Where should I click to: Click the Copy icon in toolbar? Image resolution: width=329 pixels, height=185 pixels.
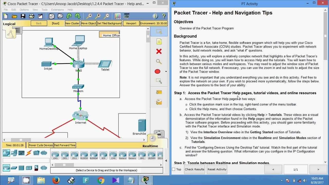pos(52,16)
